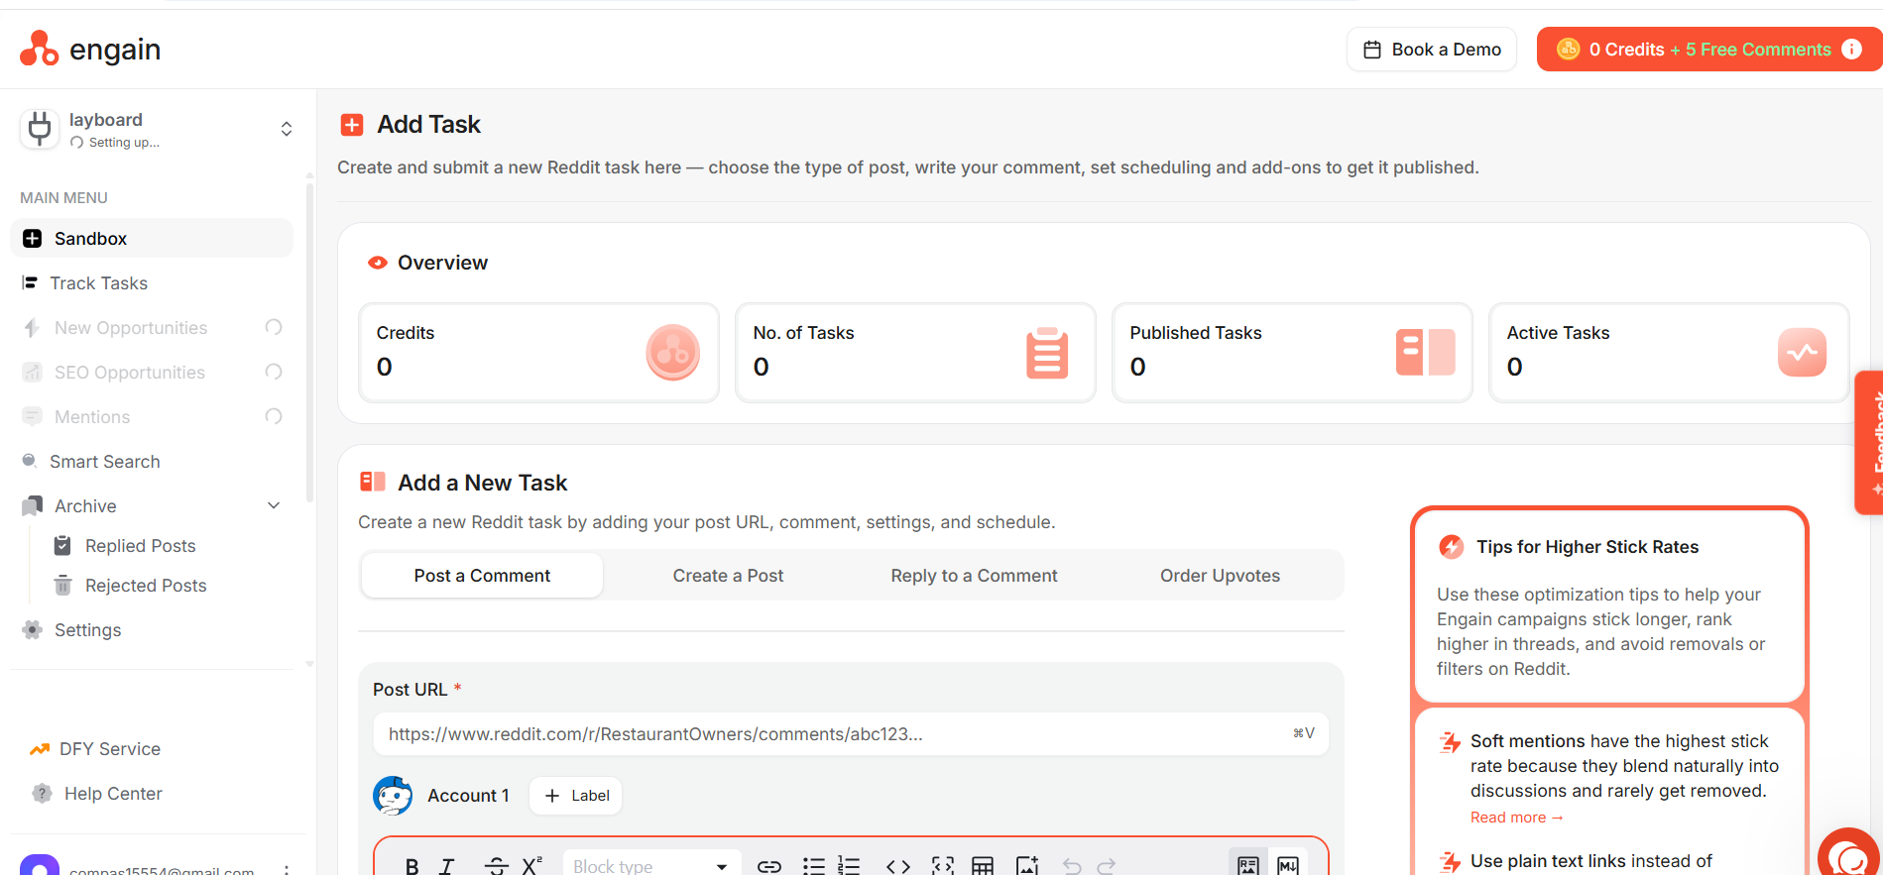Viewport: 1883px width, 875px height.
Task: Click the Help Center question icon
Action: click(42, 793)
